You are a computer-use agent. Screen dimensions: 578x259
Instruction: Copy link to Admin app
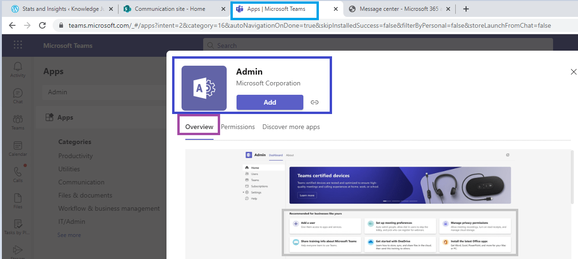[x=315, y=102]
